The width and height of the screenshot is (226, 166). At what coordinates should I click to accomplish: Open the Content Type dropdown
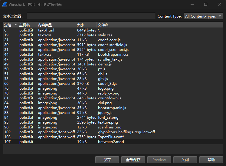pyautogui.click(x=203, y=16)
